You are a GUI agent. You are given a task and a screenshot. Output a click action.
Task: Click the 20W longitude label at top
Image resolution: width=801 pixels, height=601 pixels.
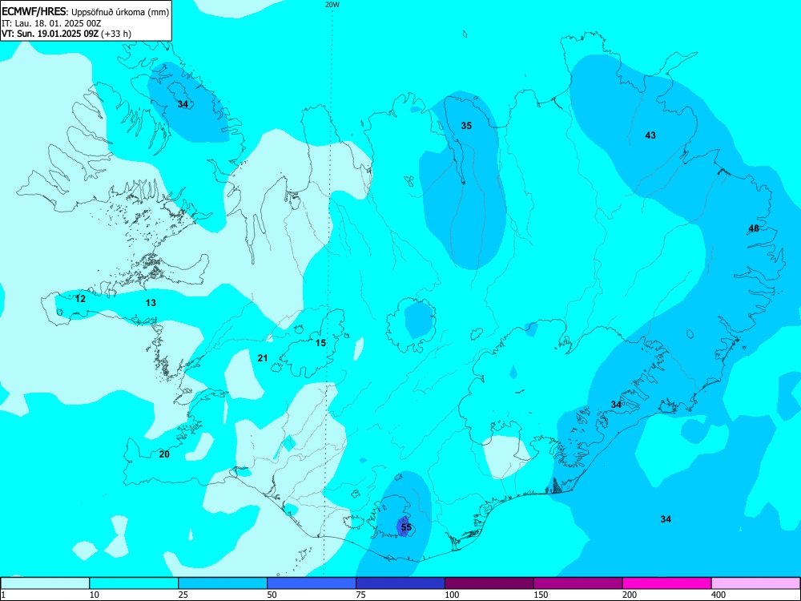coord(332,5)
